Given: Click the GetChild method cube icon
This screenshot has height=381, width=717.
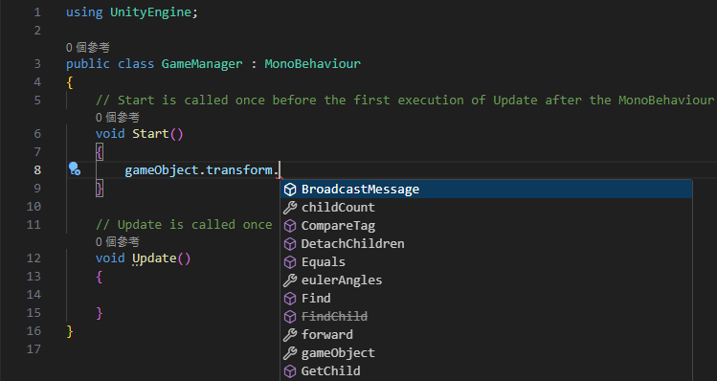Looking at the screenshot, I should point(290,371).
